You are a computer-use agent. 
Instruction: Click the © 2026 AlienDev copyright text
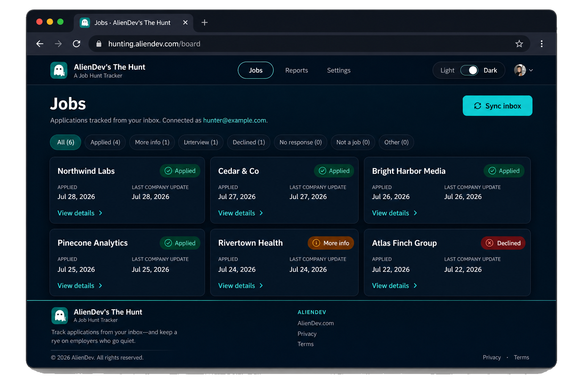97,358
